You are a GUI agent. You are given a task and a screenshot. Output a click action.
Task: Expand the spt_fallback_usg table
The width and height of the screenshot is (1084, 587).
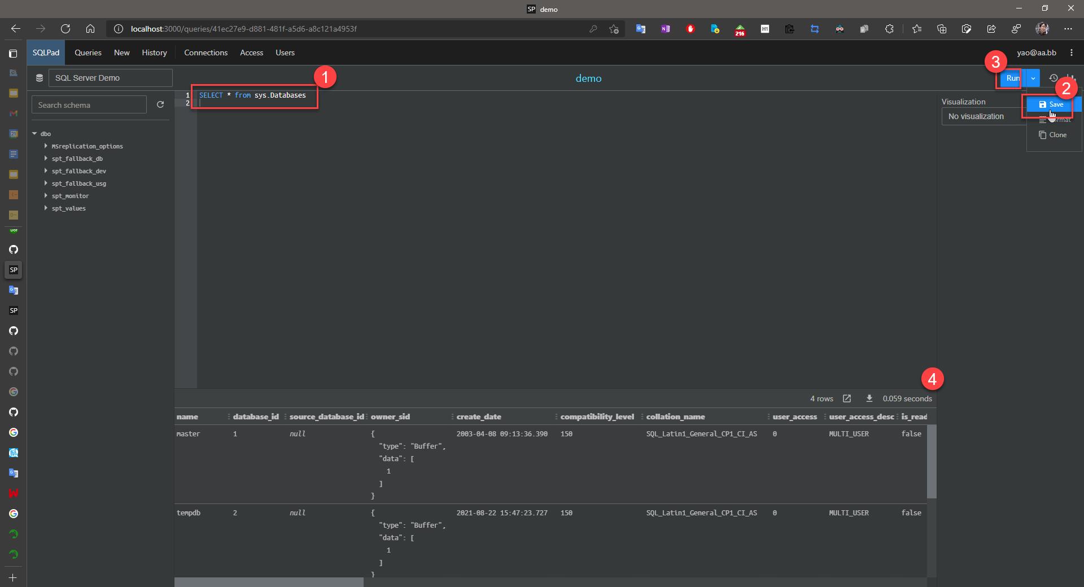(46, 183)
